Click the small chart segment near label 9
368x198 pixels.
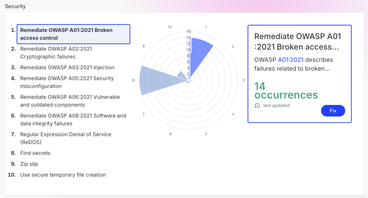click(x=182, y=75)
